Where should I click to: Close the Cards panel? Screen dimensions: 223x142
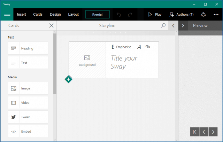coord(51,25)
